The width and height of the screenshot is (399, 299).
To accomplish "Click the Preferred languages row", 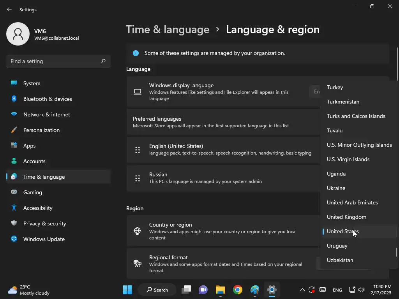I will click(223, 122).
